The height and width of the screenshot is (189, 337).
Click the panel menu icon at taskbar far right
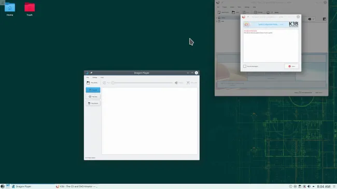point(334,186)
